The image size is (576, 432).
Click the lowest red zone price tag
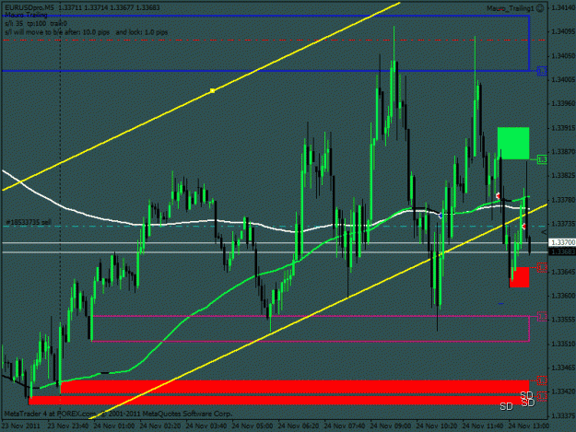pyautogui.click(x=542, y=396)
